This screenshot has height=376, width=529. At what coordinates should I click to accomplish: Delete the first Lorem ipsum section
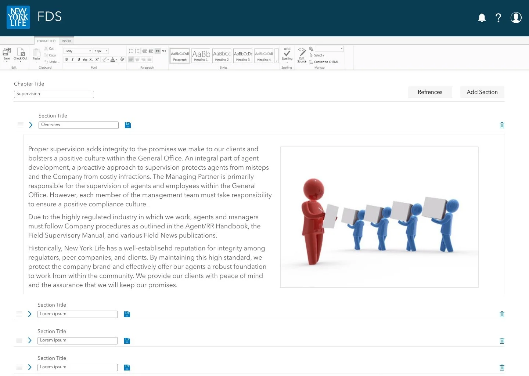coord(502,314)
